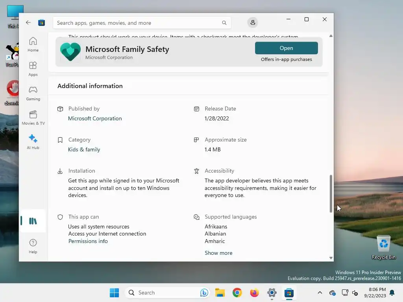The image size is (403, 302).
Task: Click the Additional information heading
Action: tap(90, 86)
